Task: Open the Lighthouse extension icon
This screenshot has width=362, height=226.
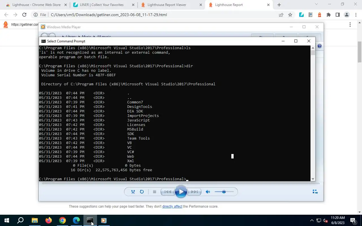Action: pyautogui.click(x=320, y=15)
